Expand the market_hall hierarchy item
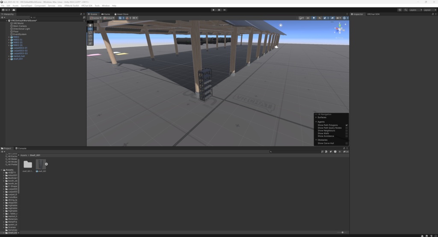 coord(9,56)
